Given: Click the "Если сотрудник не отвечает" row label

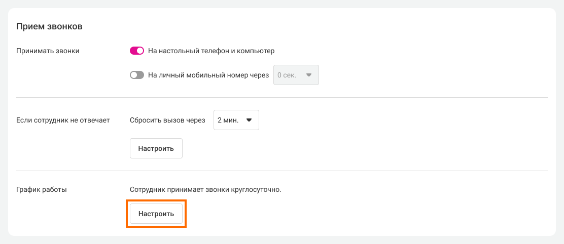Looking at the screenshot, I should pos(63,120).
